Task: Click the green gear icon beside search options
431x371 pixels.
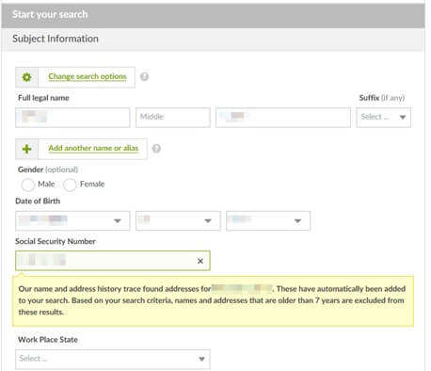Action: point(26,77)
